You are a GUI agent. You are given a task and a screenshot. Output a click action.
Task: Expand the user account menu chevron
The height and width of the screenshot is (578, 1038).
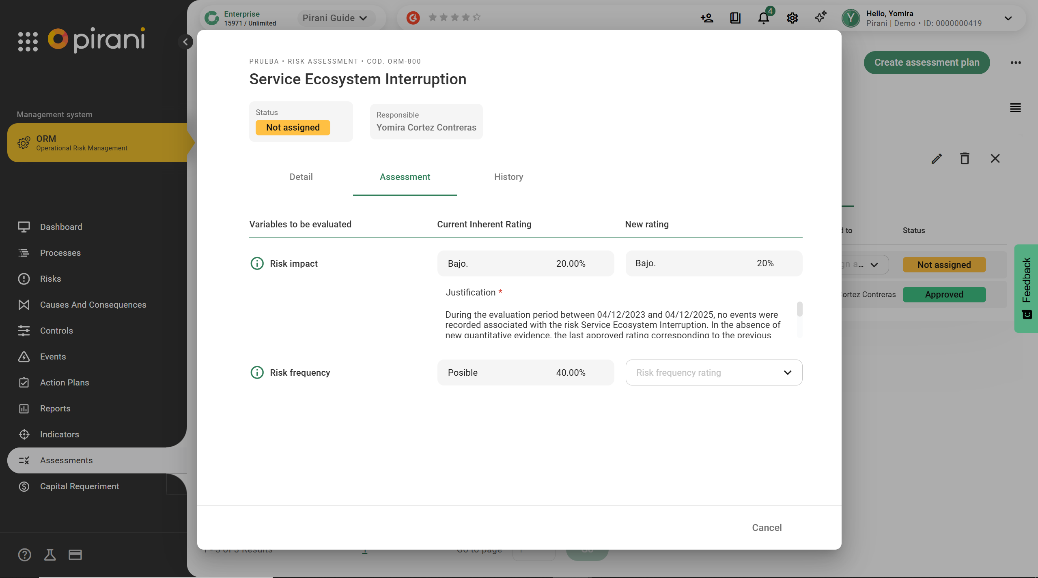[x=1008, y=18]
